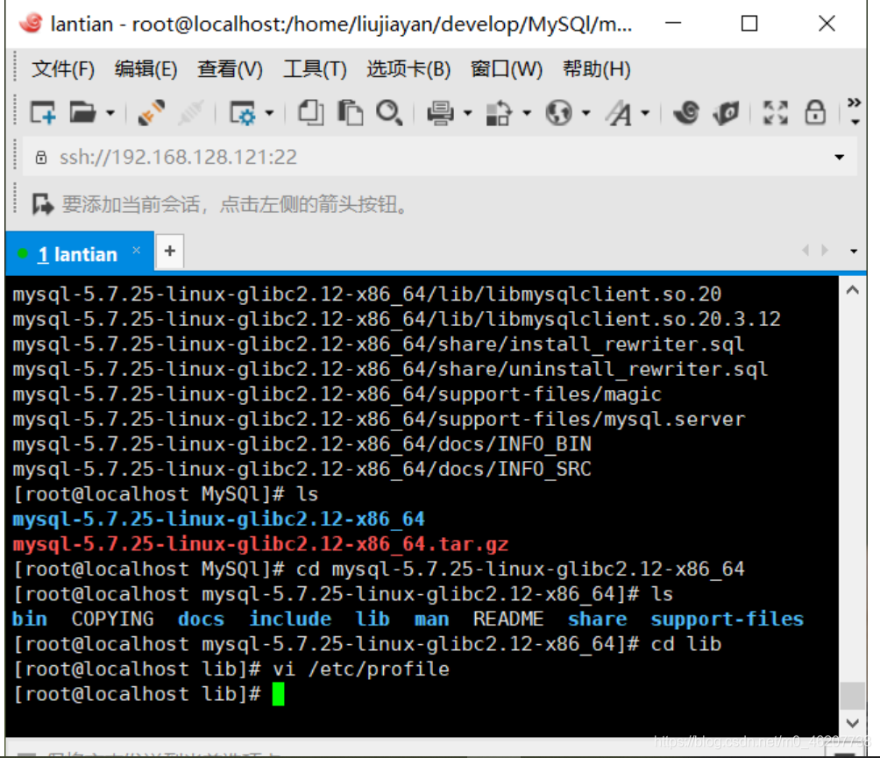Screen dimensions: 880x758
Task: Click the "share" directory name
Action: [x=597, y=619]
